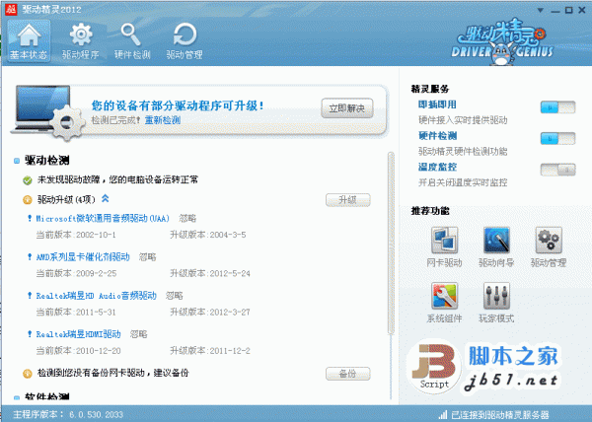Click the signal bars icon in status bar
The width and height of the screenshot is (592, 422).
click(442, 414)
